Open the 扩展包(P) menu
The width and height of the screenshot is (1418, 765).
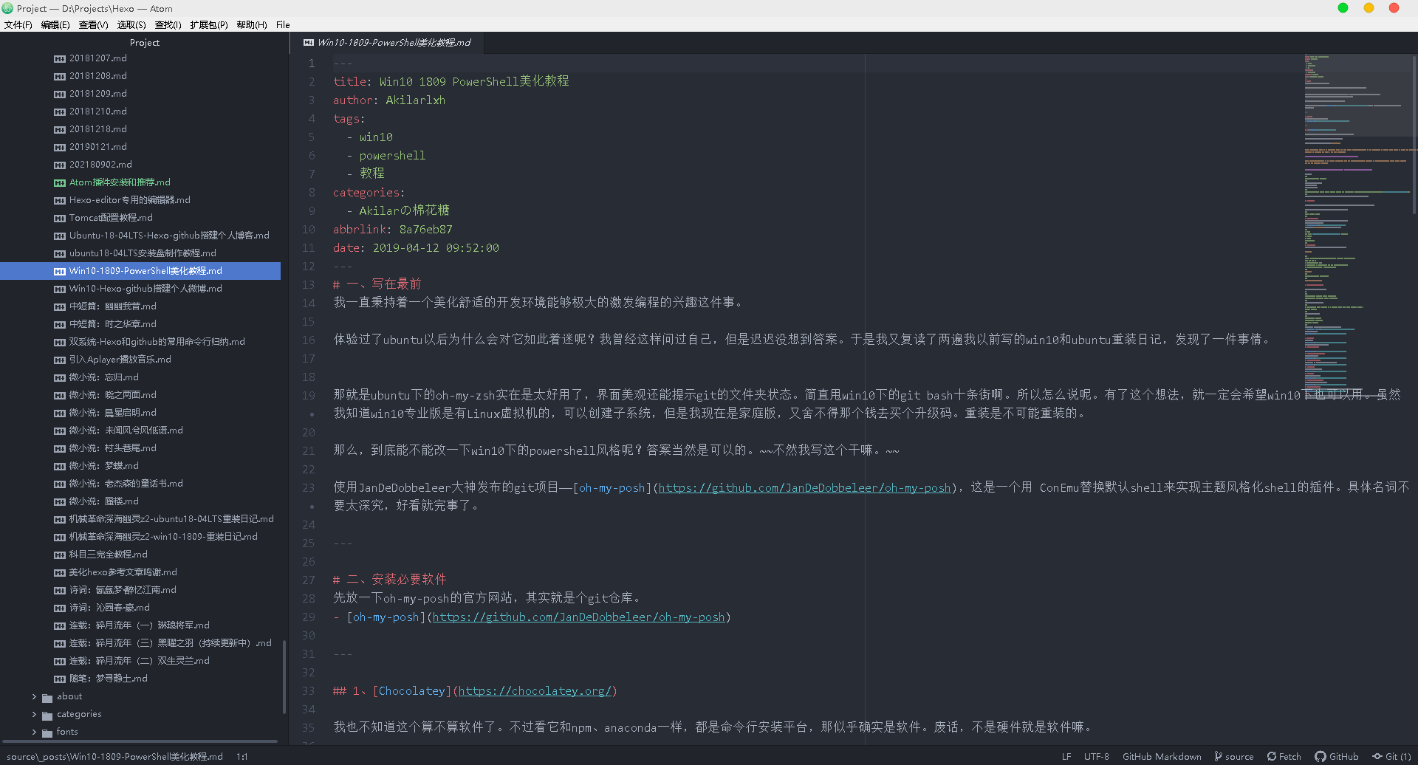tap(209, 24)
